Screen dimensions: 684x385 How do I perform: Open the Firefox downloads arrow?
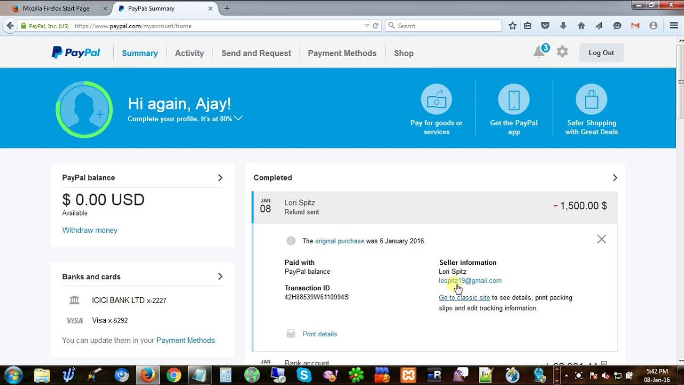(563, 26)
